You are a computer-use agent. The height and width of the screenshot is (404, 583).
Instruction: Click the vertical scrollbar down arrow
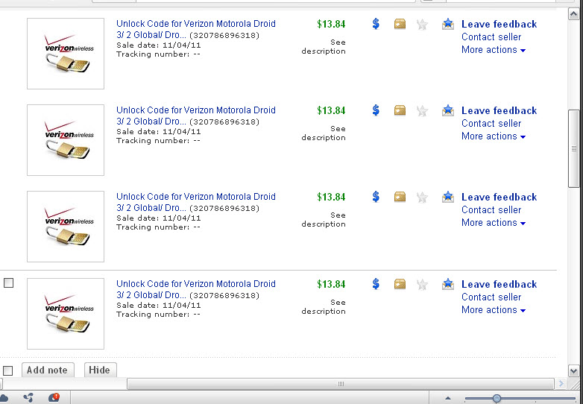click(x=573, y=370)
